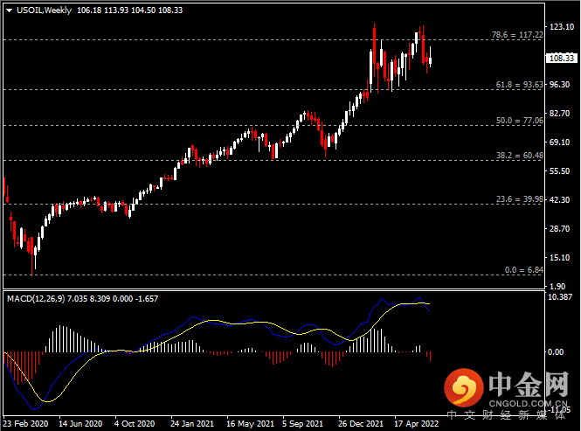
Task: Select the 61.8 = 93.63 Fibonacci level label
Action: click(x=520, y=85)
